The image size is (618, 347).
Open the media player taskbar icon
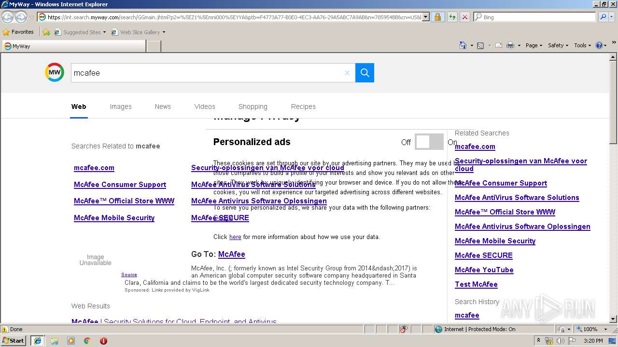pos(71,341)
